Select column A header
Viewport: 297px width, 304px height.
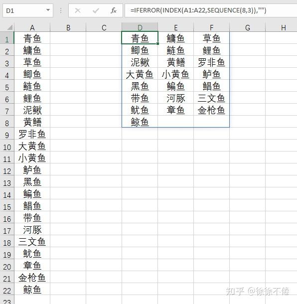32,27
